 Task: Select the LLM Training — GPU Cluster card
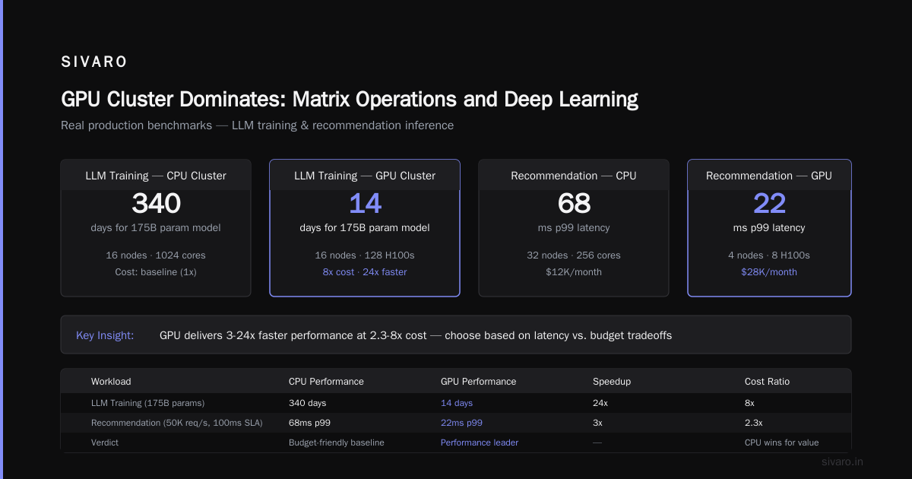coord(365,228)
